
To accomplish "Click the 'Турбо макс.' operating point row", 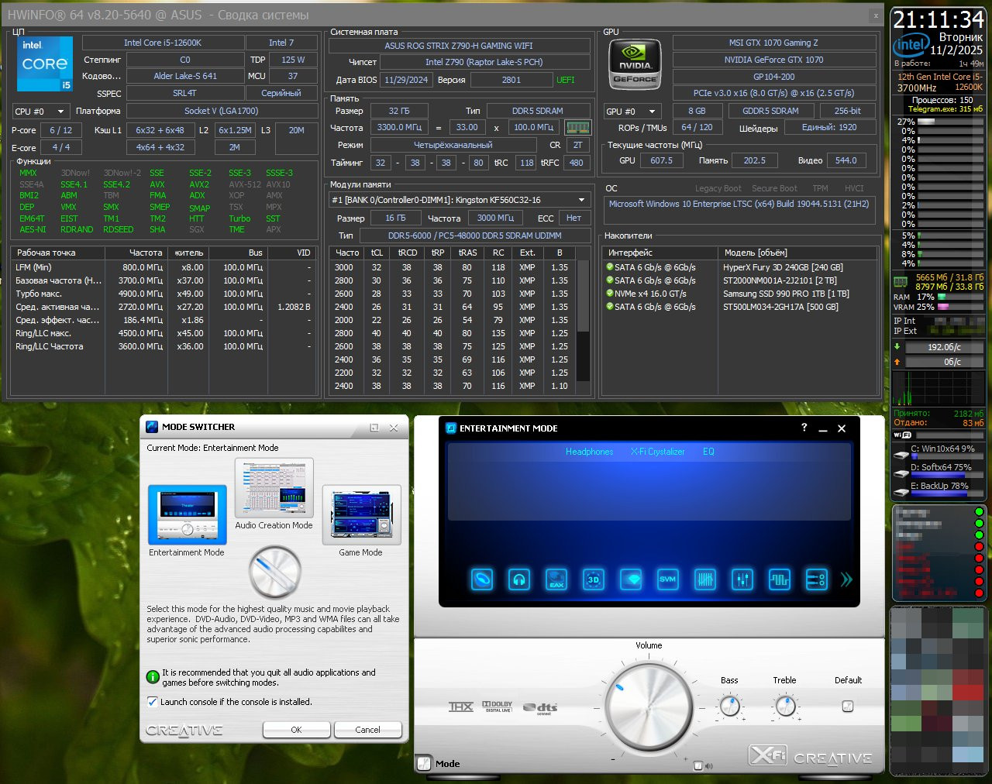I will (x=163, y=294).
